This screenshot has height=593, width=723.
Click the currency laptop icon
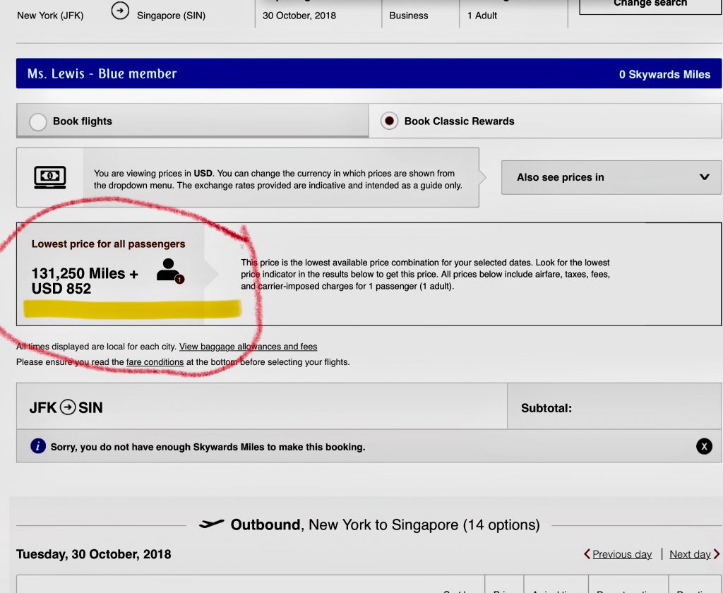pyautogui.click(x=50, y=177)
